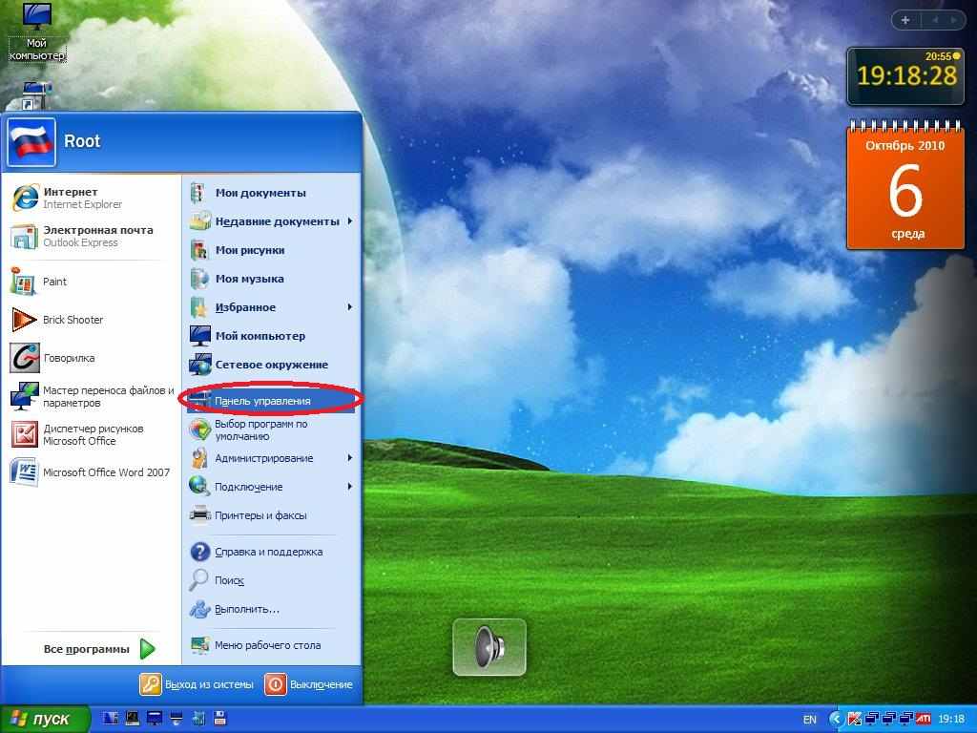Click the Выход из системы button
The image size is (977, 733).
coord(197,684)
